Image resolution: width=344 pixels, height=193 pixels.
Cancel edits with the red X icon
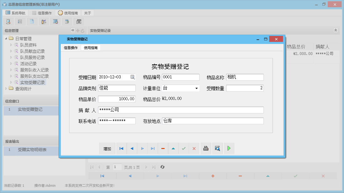pyautogui.click(x=194, y=148)
